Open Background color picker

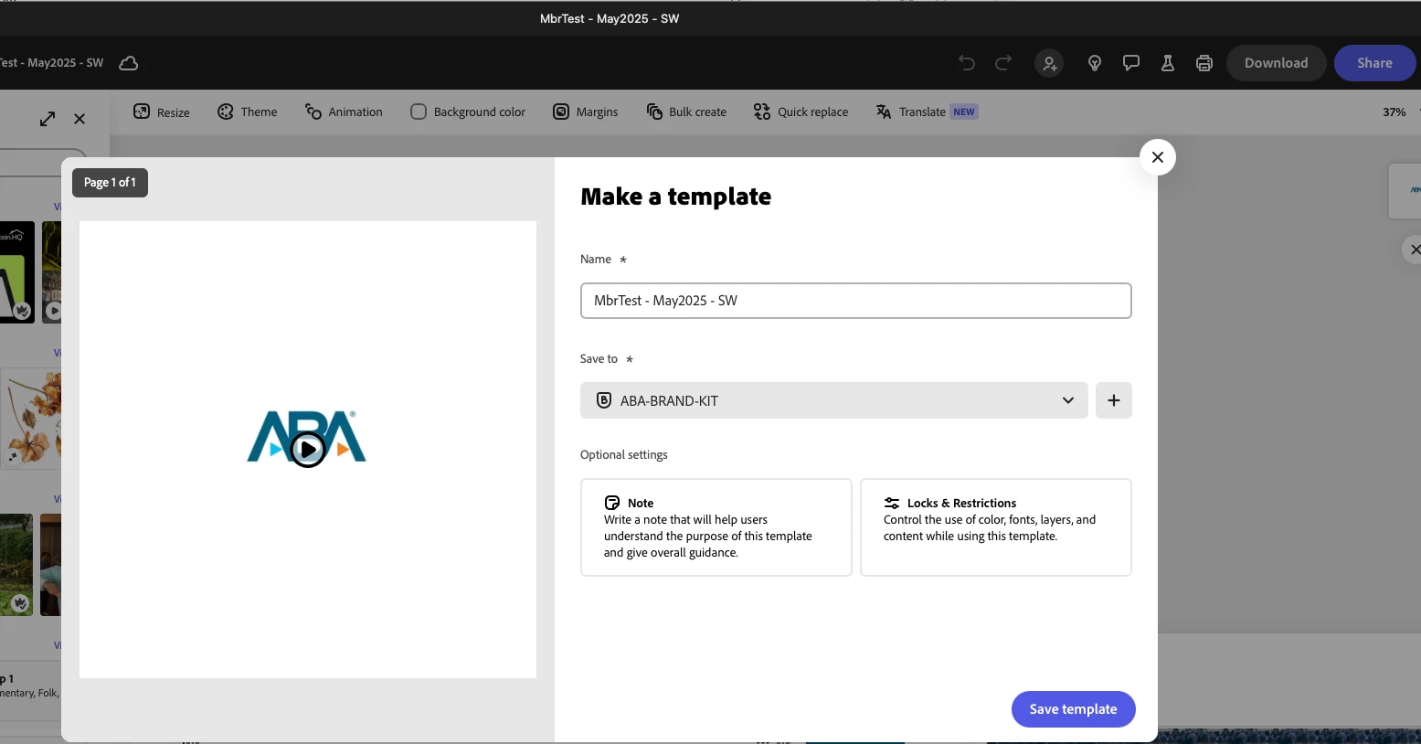click(x=468, y=112)
